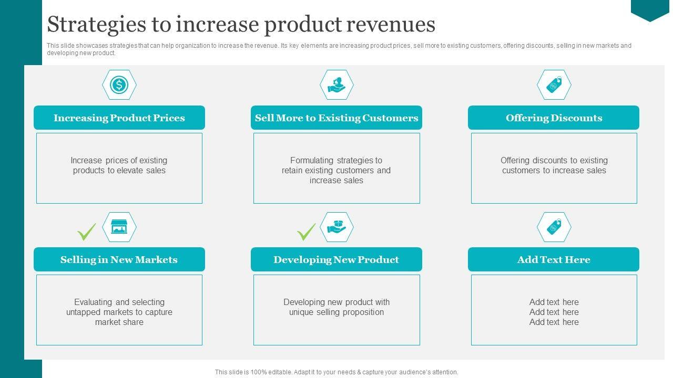Viewport: 673px width, 378px height.
Task: Click green checkmark beside Selling in New Markets
Action: (87, 232)
